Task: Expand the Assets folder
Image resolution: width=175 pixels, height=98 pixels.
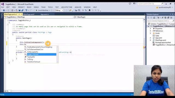Action: 150,33
